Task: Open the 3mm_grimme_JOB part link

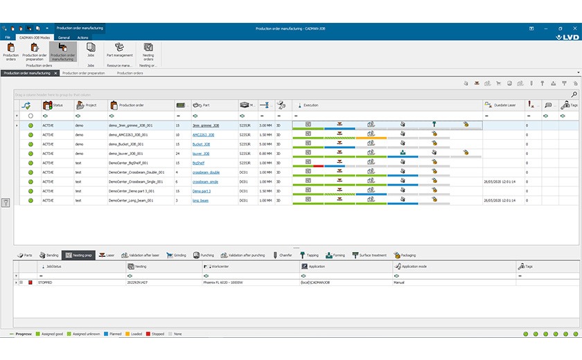Action: [206, 125]
